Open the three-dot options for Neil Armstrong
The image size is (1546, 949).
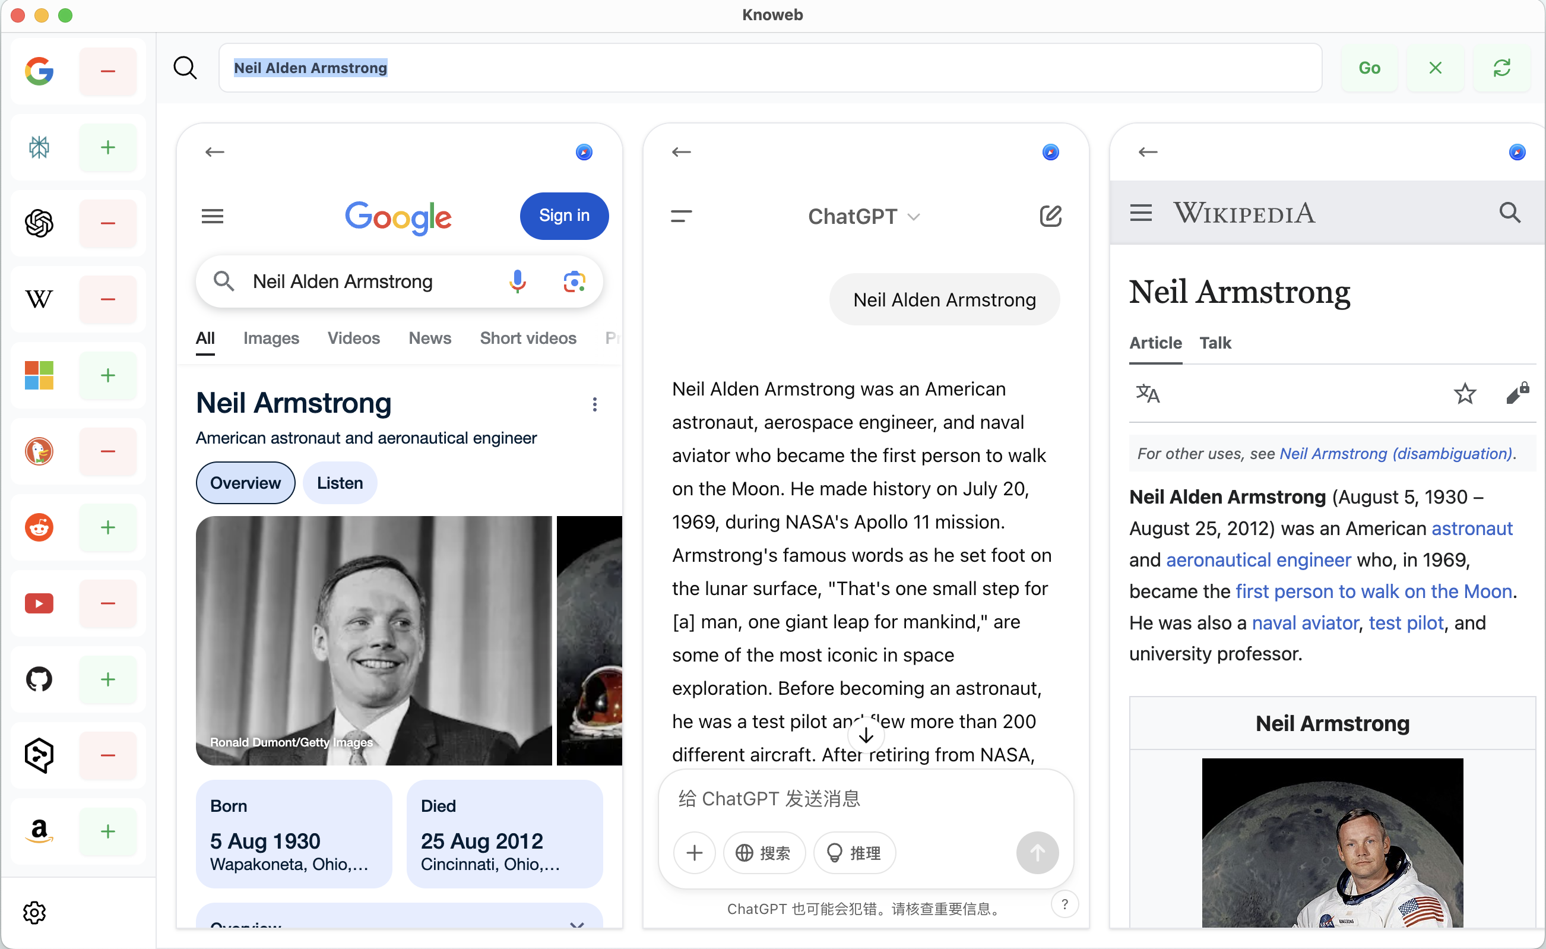pyautogui.click(x=594, y=404)
